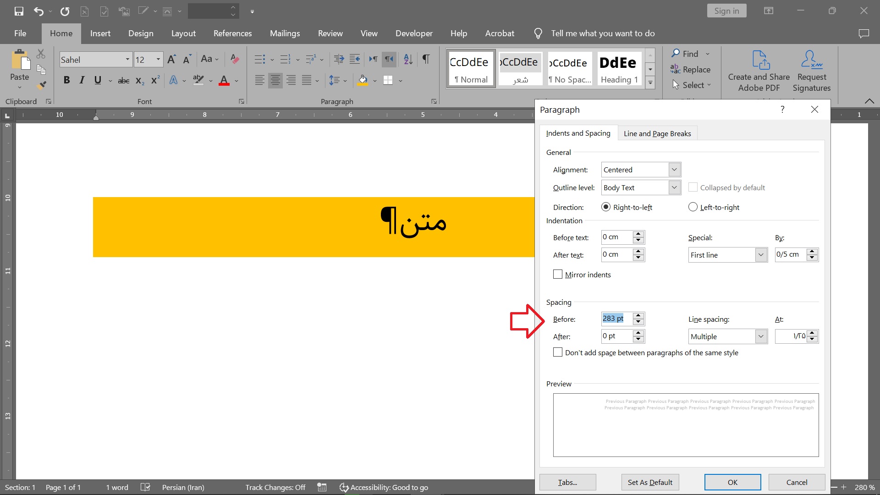Click the Before text indentation field

click(617, 237)
